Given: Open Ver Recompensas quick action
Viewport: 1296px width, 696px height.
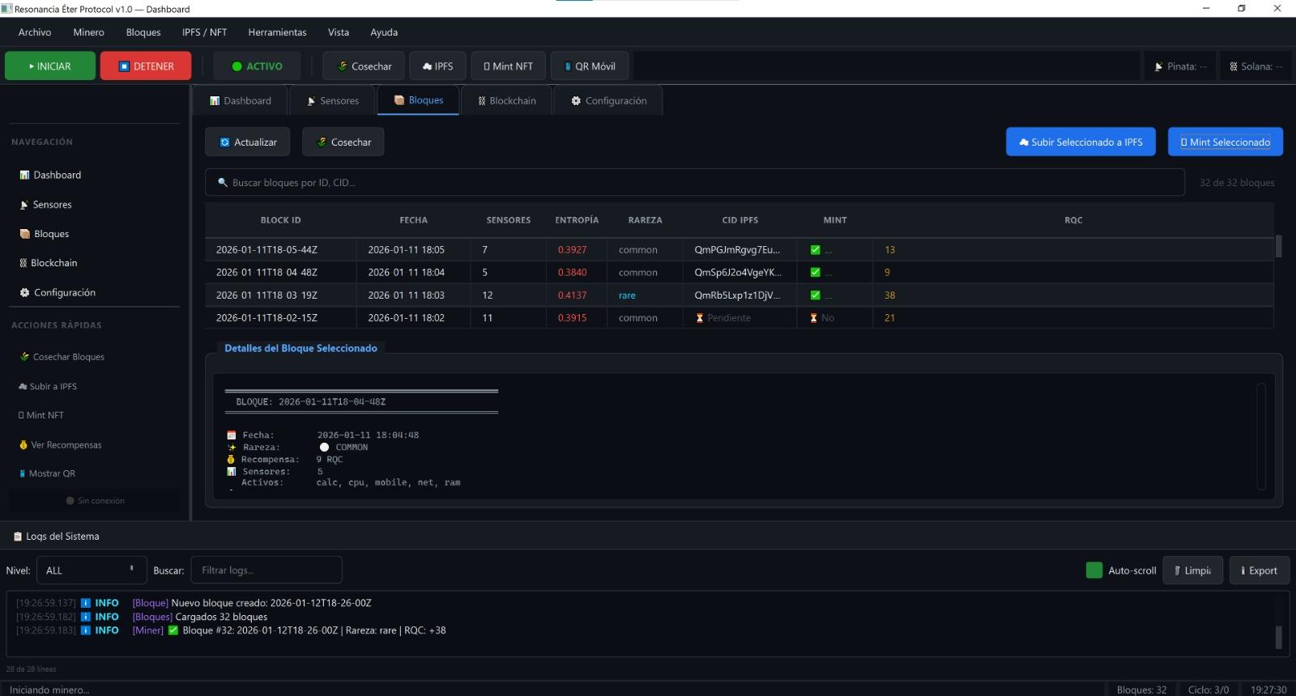Looking at the screenshot, I should [x=66, y=444].
